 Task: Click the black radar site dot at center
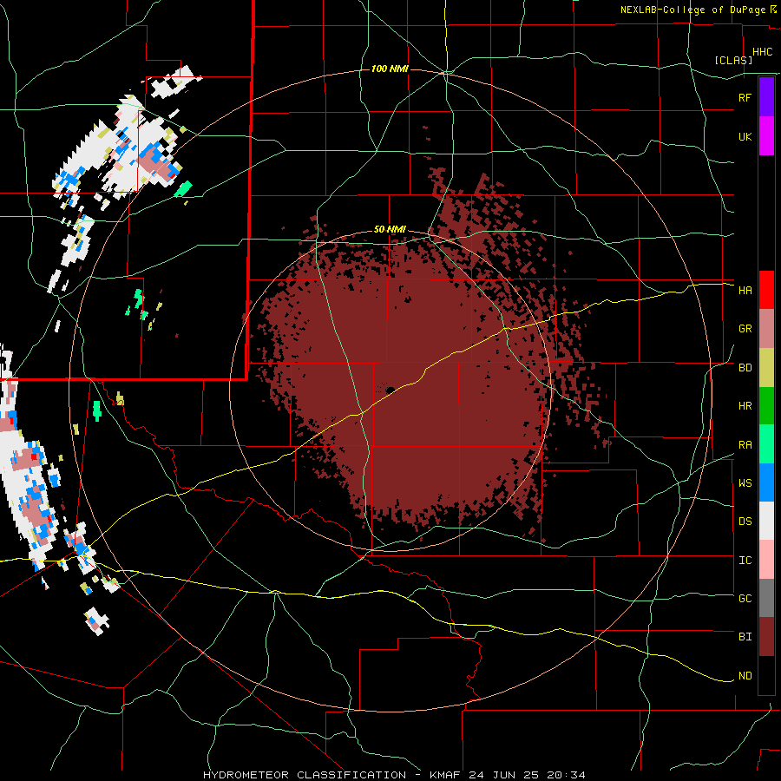tap(390, 390)
